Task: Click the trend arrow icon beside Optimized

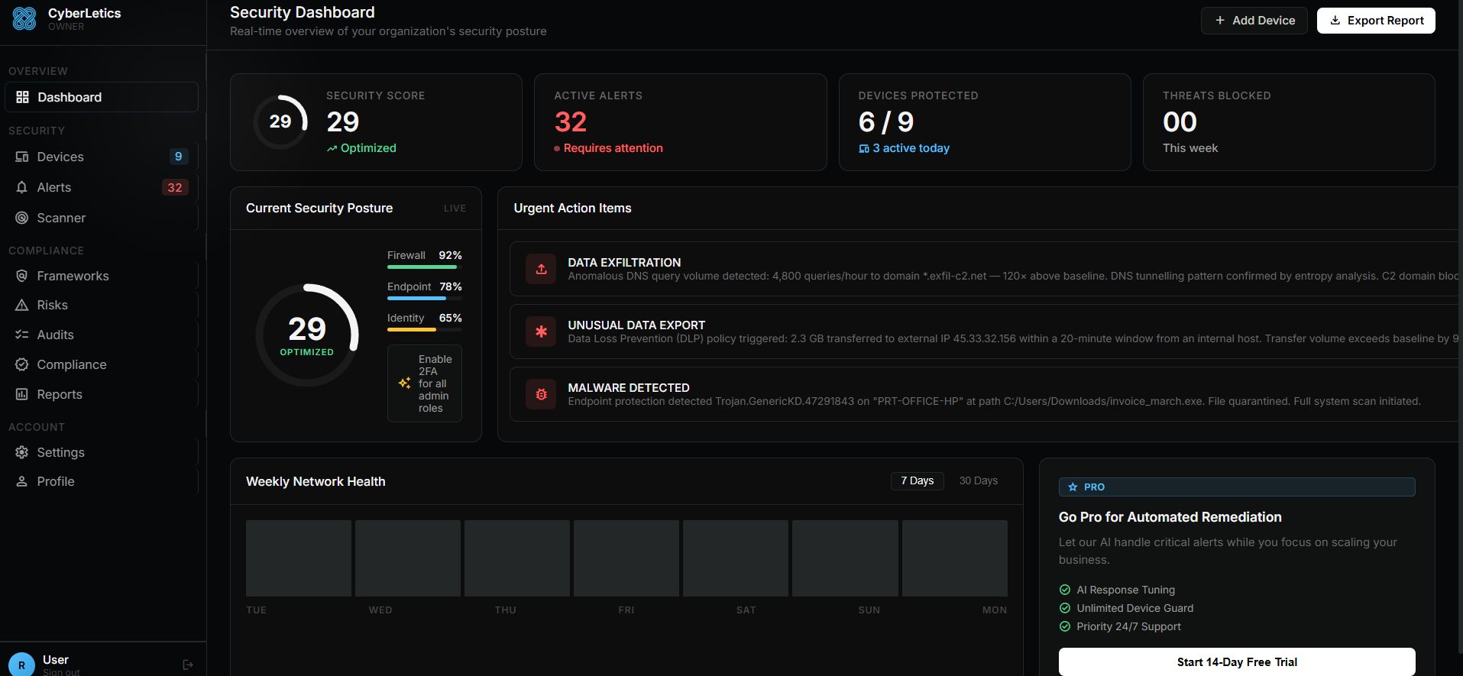Action: [x=332, y=148]
